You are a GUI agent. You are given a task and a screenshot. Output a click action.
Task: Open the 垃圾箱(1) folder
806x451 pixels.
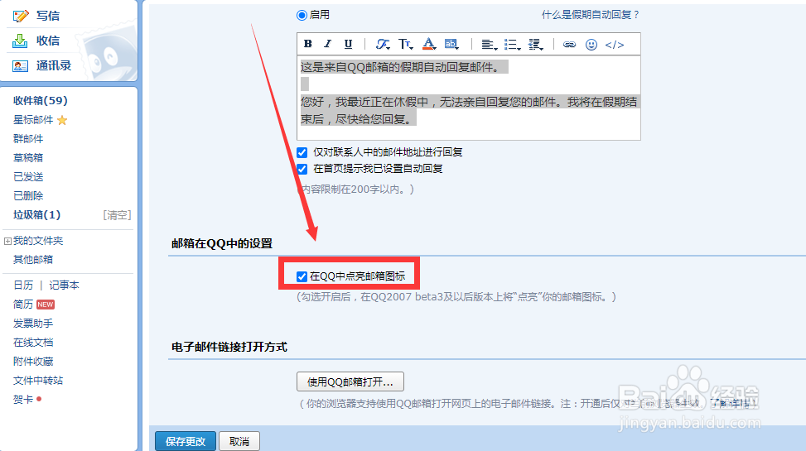tap(36, 214)
